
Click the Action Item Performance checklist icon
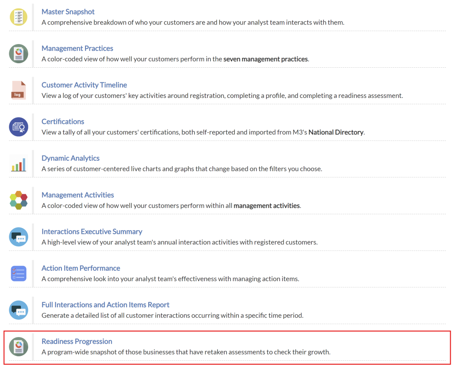19,273
